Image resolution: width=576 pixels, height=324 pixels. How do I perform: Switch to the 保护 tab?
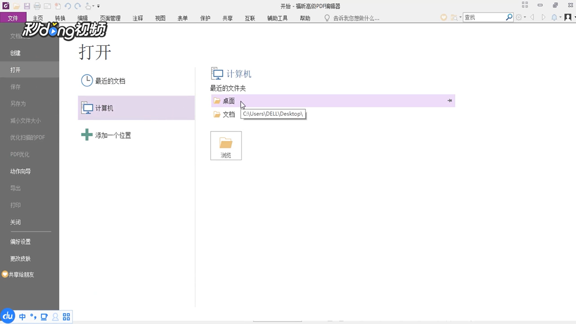[205, 18]
